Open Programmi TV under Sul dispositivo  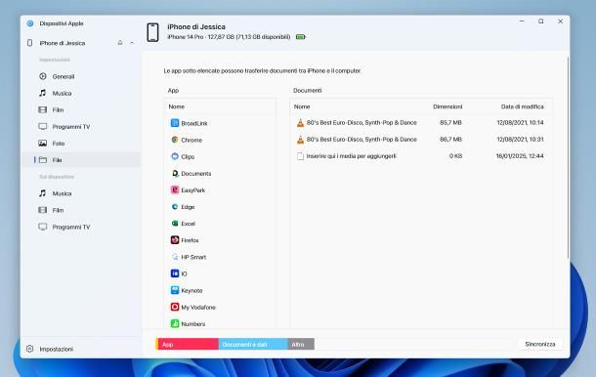pyautogui.click(x=80, y=227)
